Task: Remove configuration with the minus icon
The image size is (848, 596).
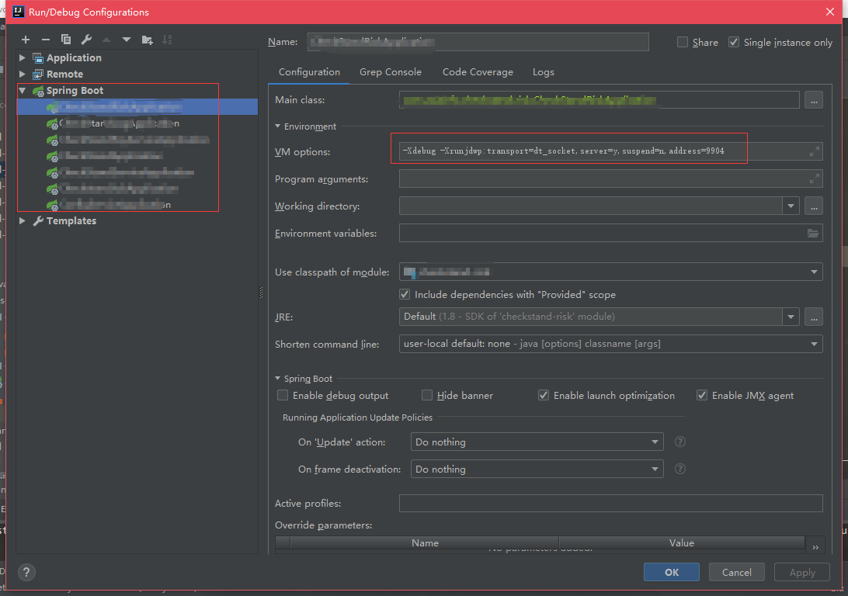Action: point(45,40)
